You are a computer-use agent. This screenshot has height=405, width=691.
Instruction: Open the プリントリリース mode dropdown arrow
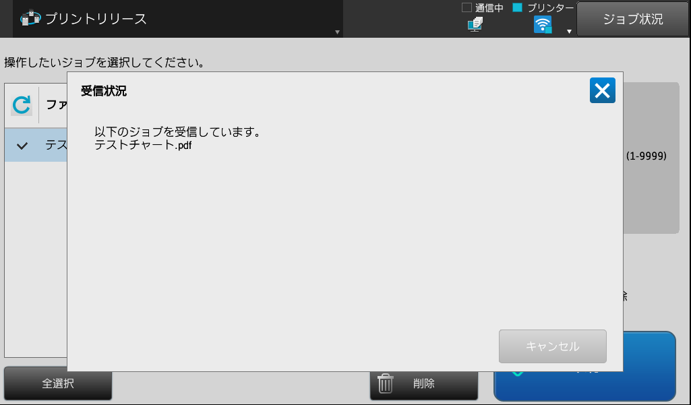[x=337, y=32]
